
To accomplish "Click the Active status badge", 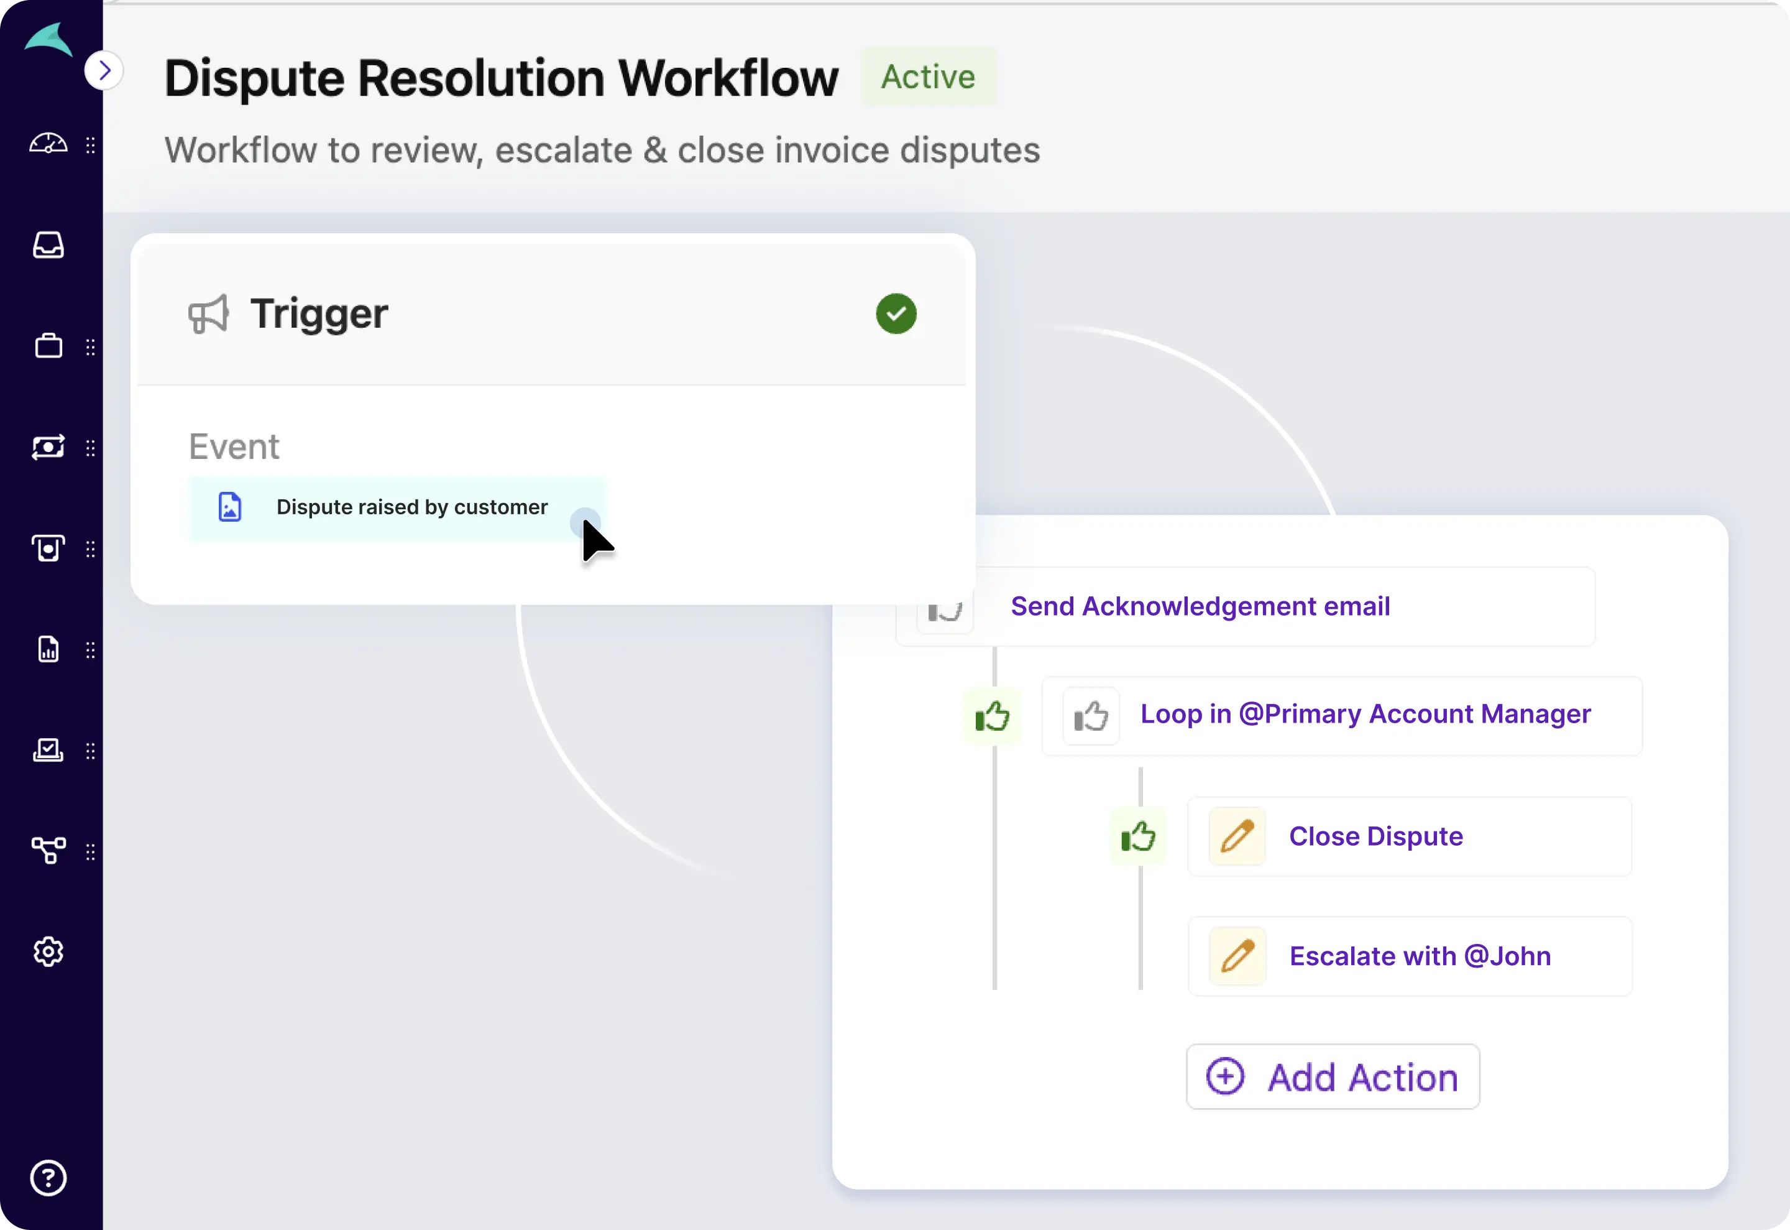I will tap(928, 77).
